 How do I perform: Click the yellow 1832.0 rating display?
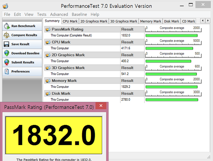pos(54,135)
